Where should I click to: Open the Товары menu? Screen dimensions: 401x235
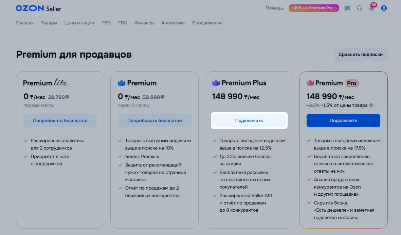(49, 23)
